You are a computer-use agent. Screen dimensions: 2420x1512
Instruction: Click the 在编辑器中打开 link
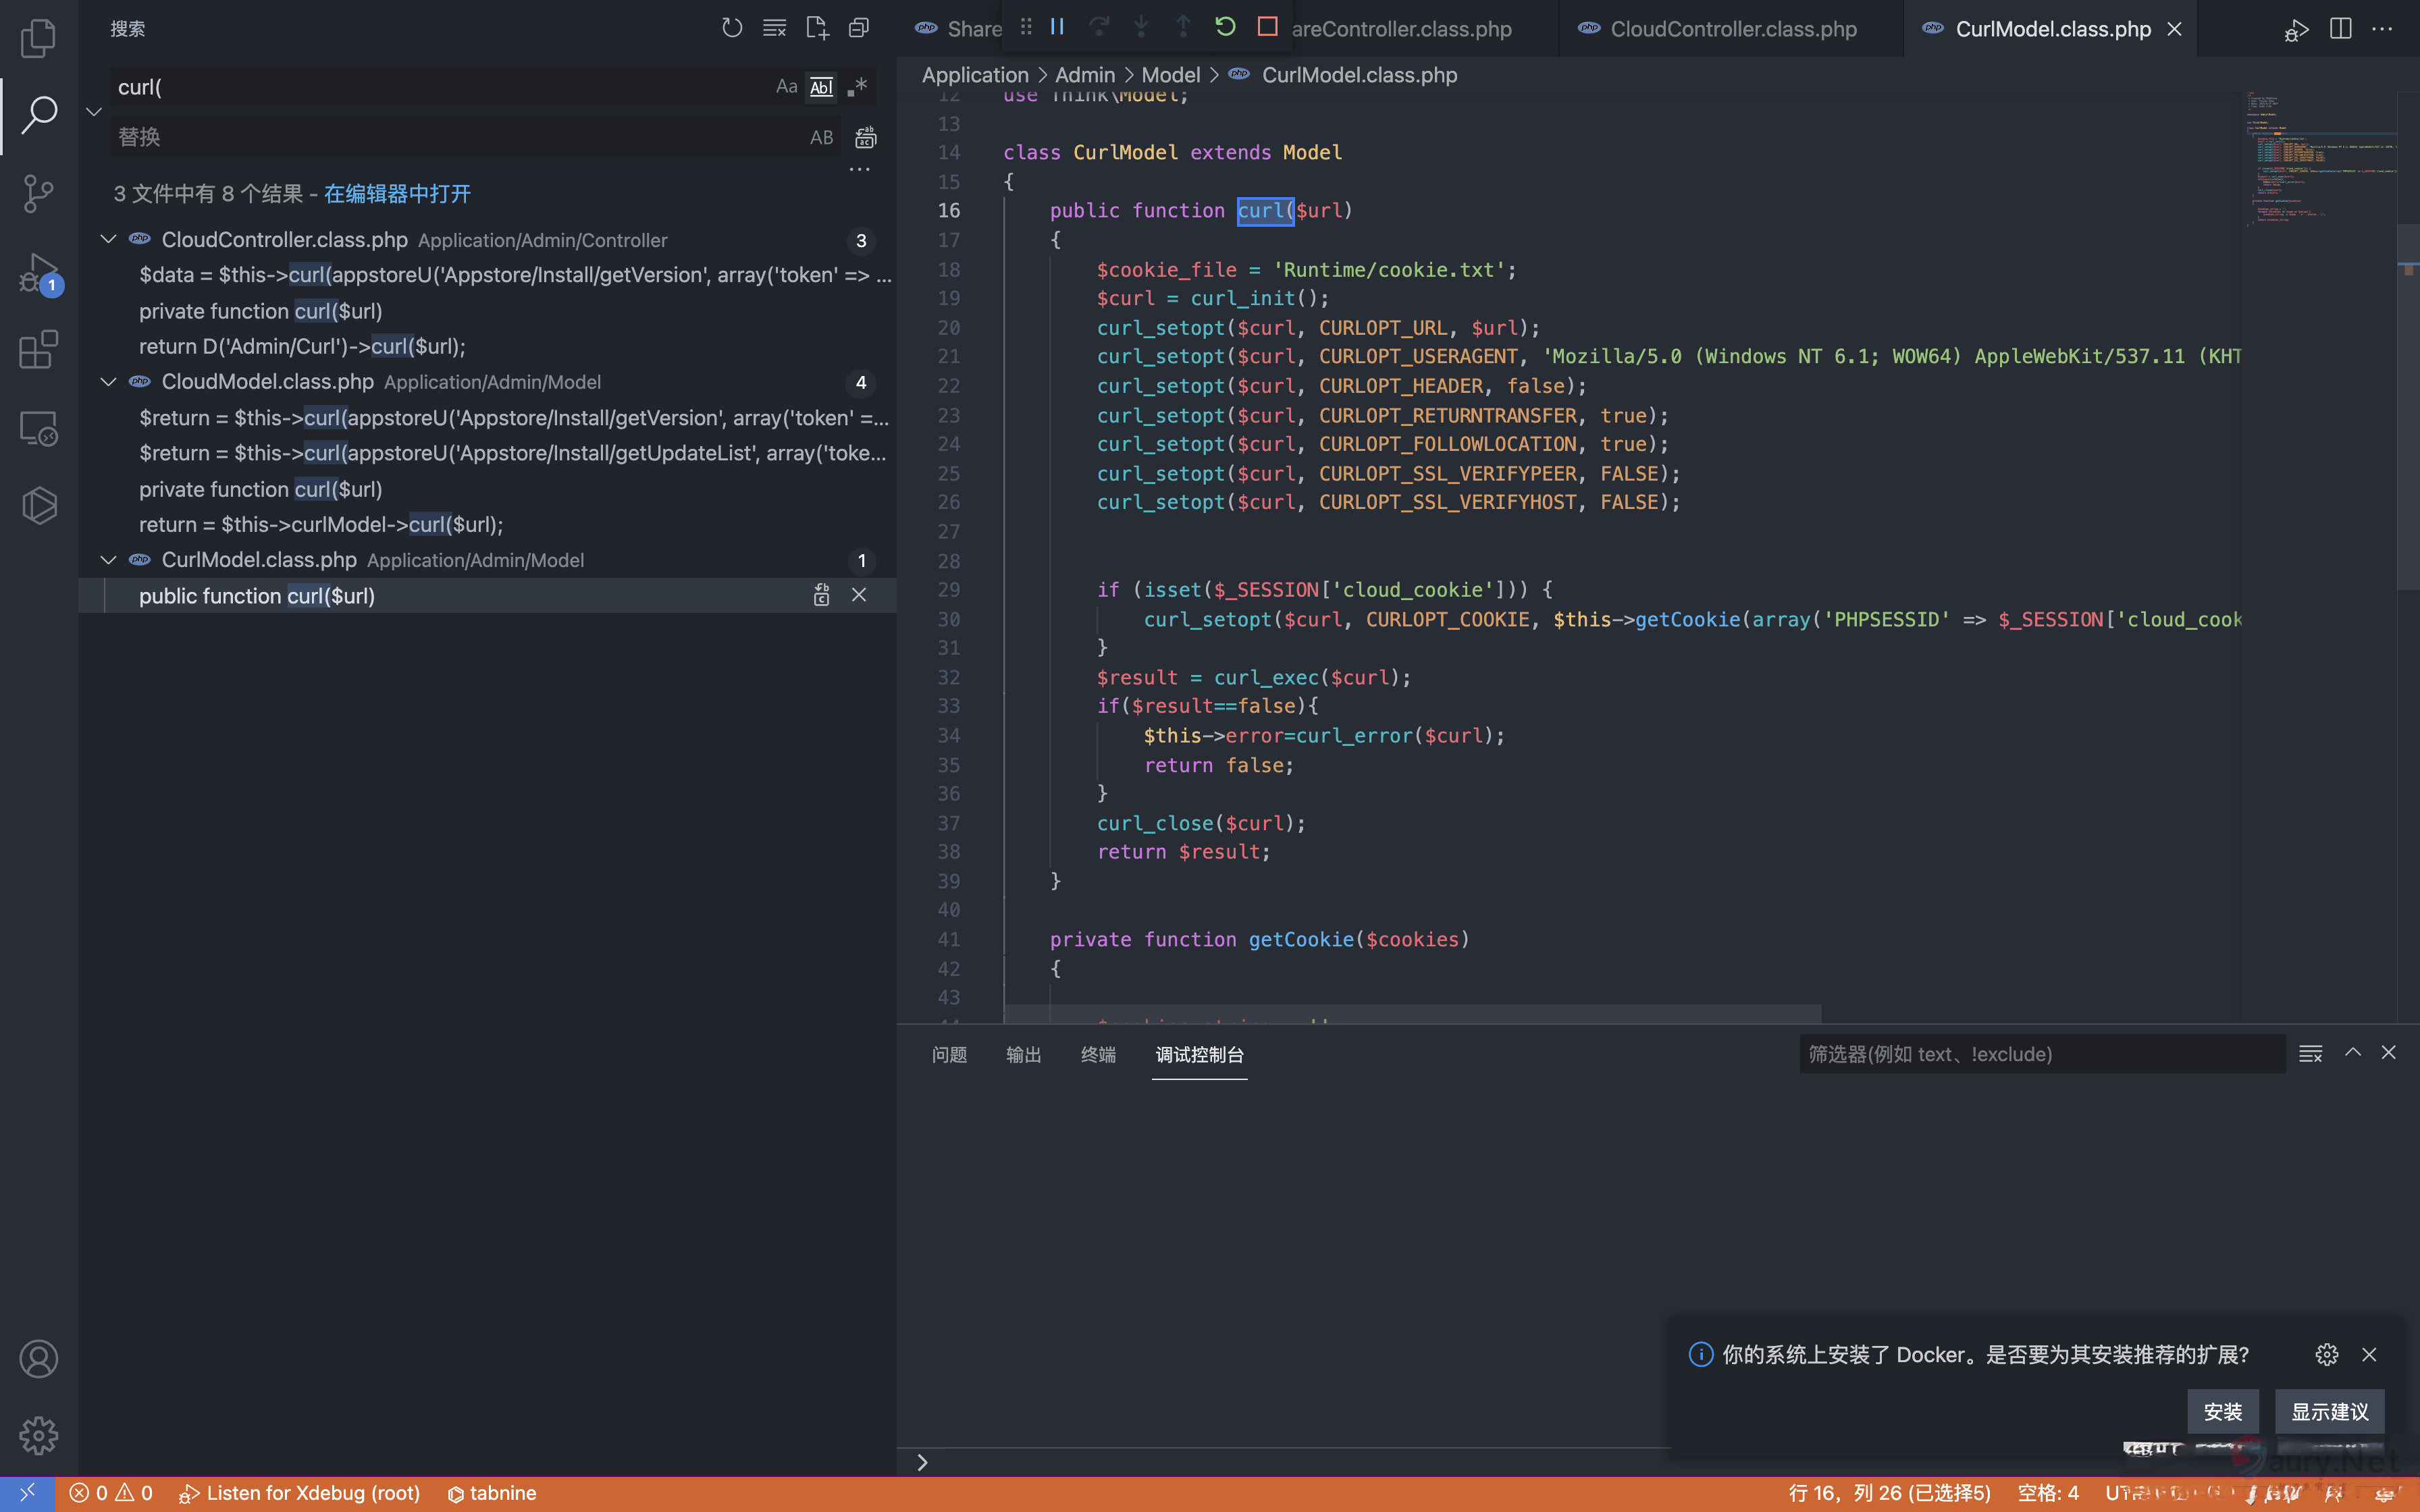point(397,194)
